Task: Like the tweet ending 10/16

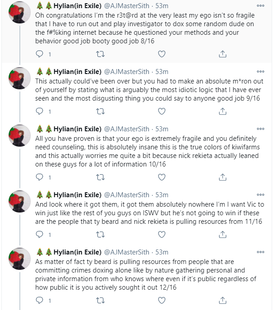Action: pos(162,177)
